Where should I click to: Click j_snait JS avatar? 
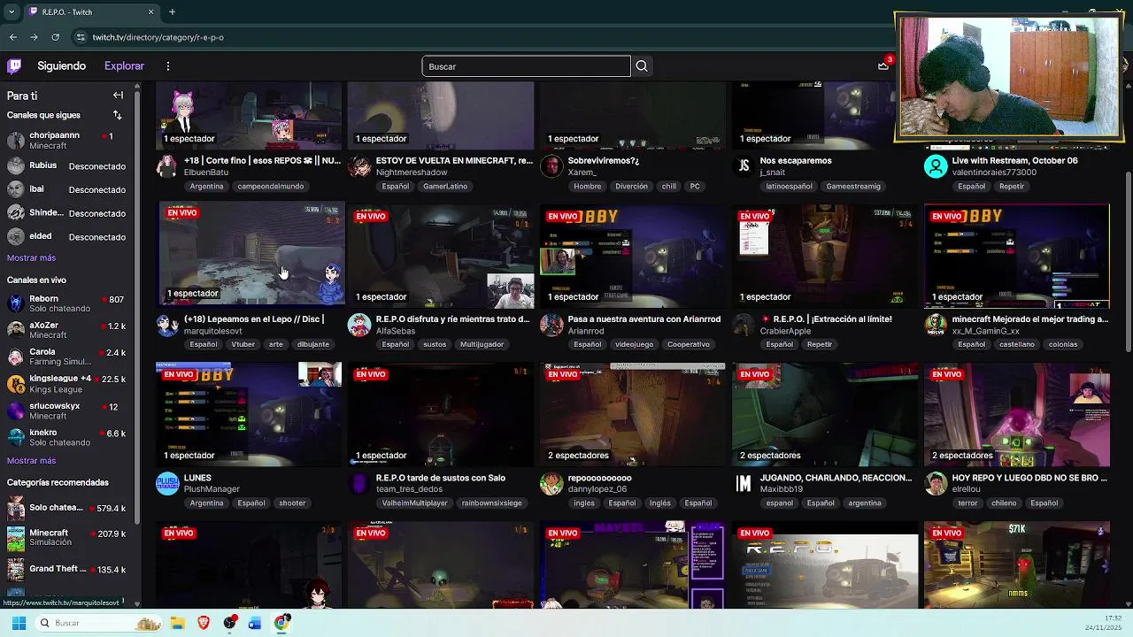pyautogui.click(x=744, y=166)
